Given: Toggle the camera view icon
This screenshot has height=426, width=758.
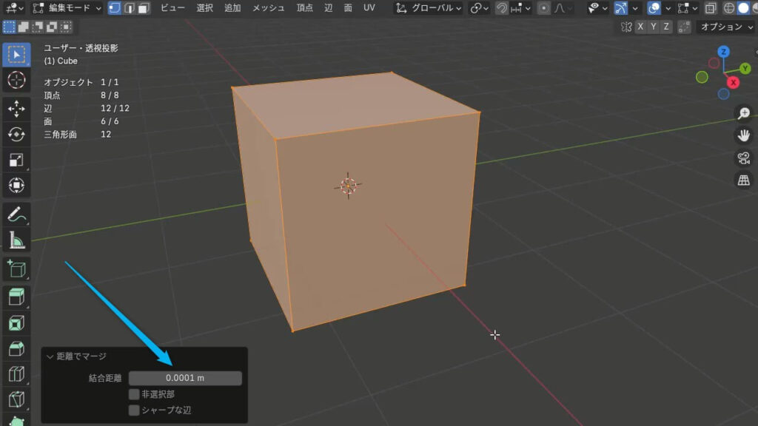Looking at the screenshot, I should [743, 158].
